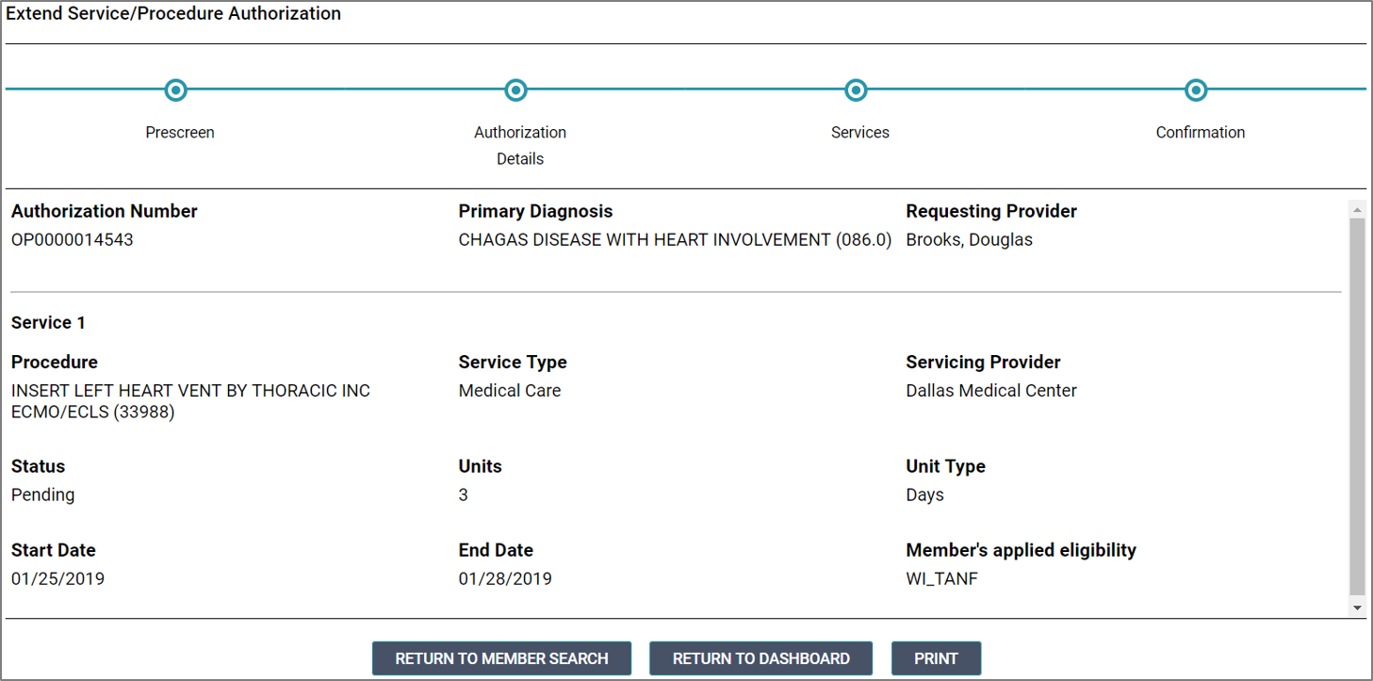The image size is (1373, 681).
Task: Click the scrollbar down arrow
Action: (1357, 608)
